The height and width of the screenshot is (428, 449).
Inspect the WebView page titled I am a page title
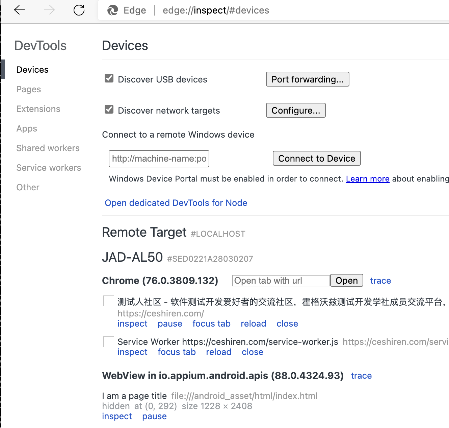pyautogui.click(x=117, y=416)
